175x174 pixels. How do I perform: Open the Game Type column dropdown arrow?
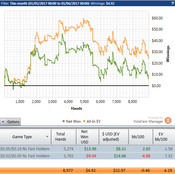tap(47, 137)
